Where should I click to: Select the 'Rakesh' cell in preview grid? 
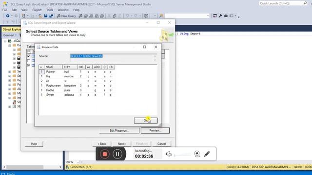(x=53, y=71)
